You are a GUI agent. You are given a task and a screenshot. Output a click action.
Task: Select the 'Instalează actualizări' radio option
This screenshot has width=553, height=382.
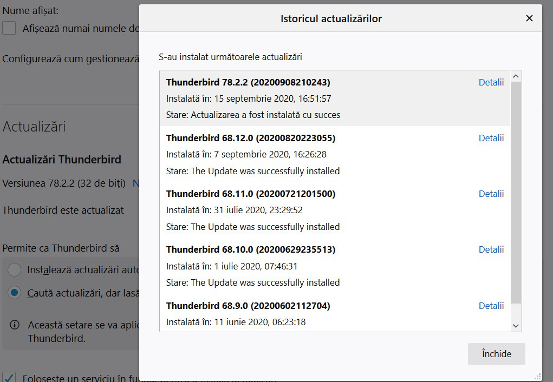[x=15, y=269]
